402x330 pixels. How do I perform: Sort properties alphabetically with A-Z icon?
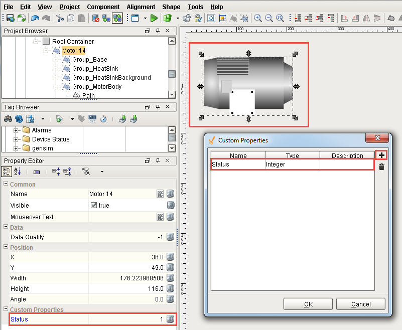(x=18, y=172)
